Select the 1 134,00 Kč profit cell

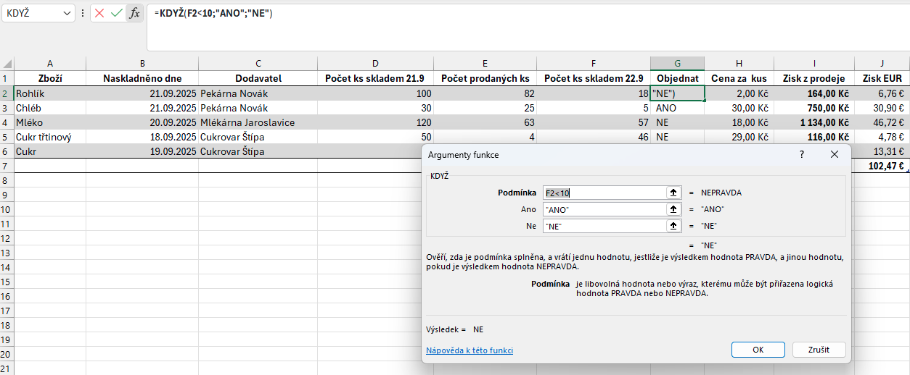click(814, 122)
